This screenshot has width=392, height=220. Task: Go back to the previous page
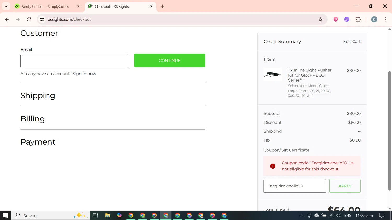click(7, 19)
